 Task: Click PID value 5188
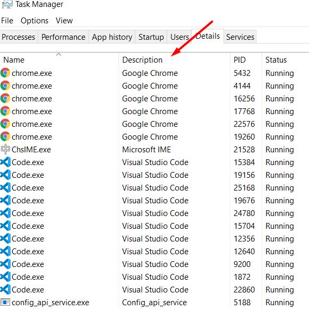click(242, 303)
